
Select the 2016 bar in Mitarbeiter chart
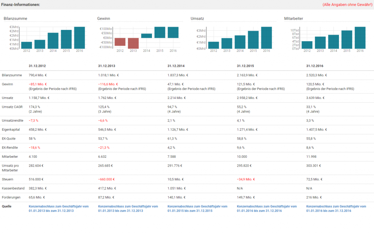pos(360,38)
